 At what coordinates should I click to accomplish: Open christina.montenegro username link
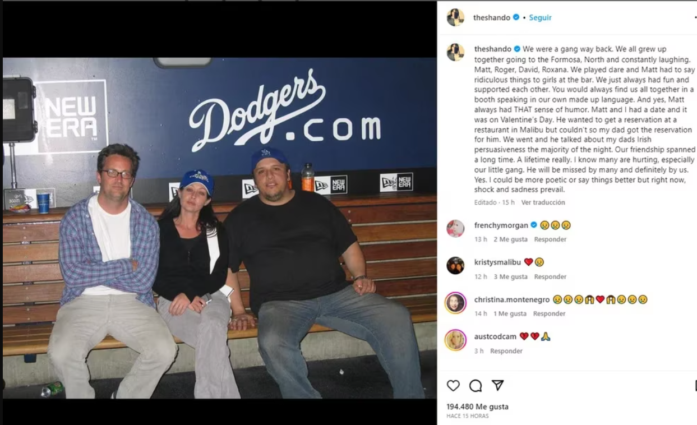pyautogui.click(x=512, y=299)
